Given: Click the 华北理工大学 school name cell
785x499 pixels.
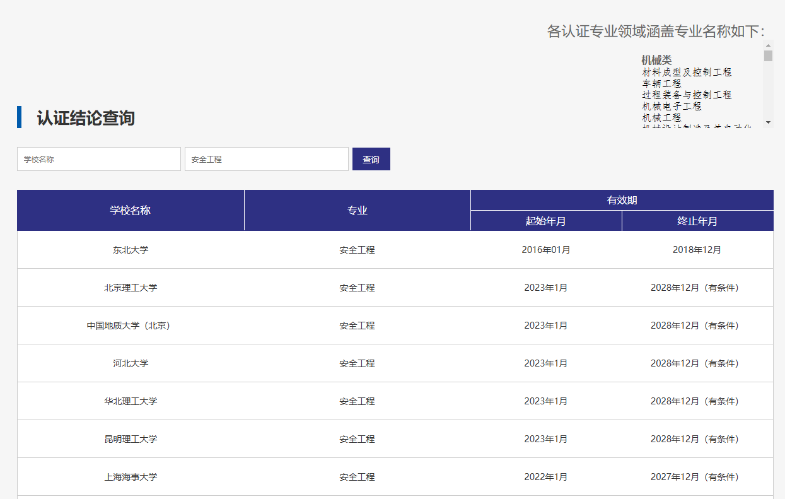Looking at the screenshot, I should (x=131, y=401).
